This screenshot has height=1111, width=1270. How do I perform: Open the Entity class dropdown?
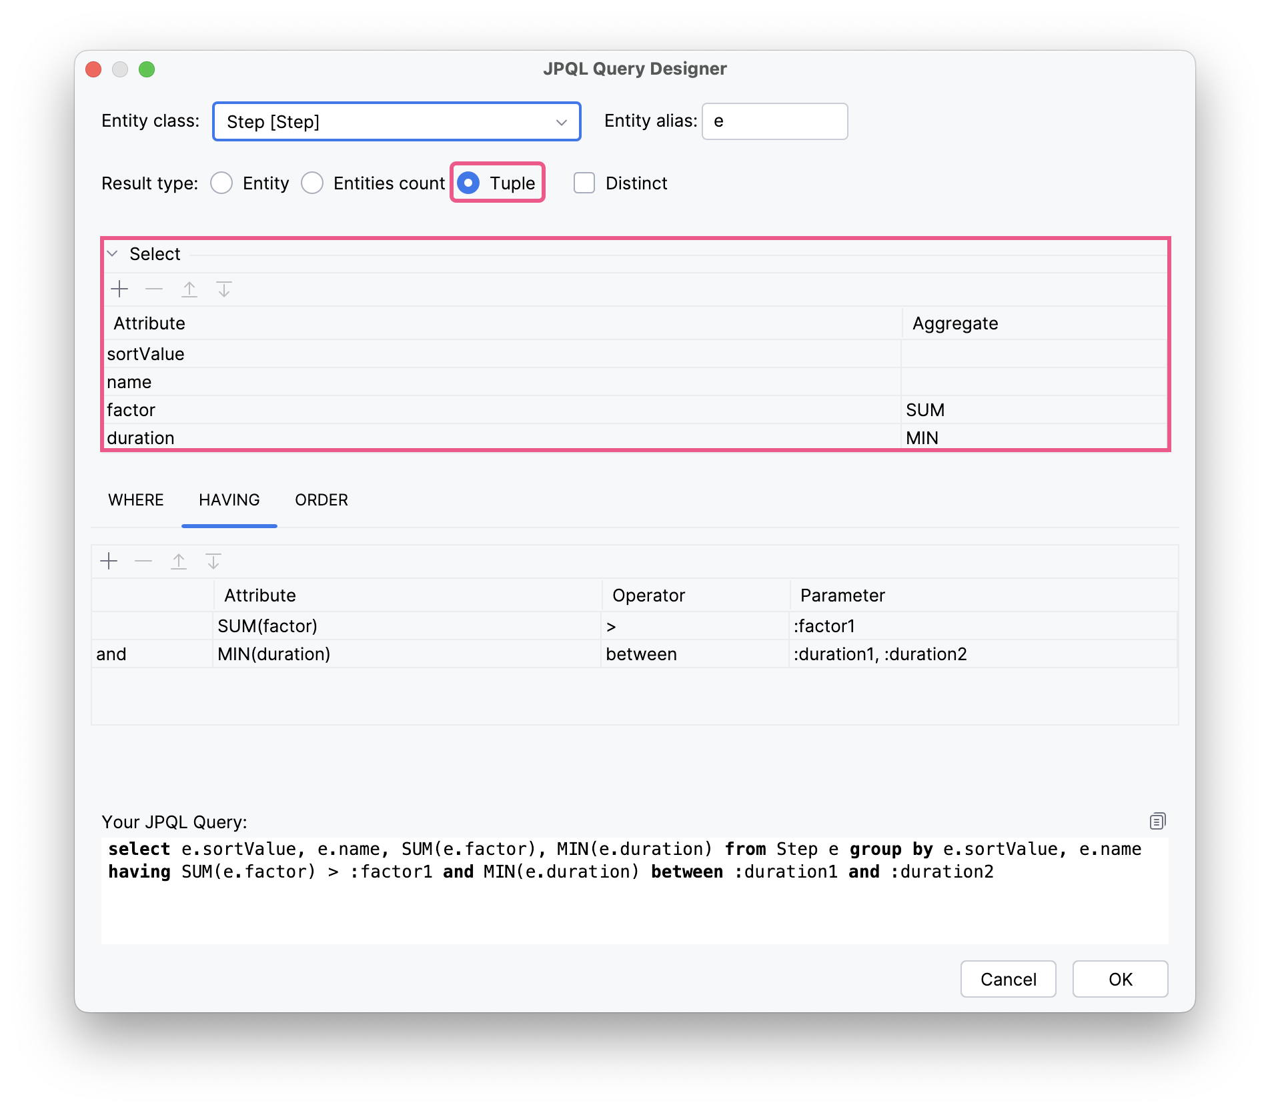pos(560,121)
